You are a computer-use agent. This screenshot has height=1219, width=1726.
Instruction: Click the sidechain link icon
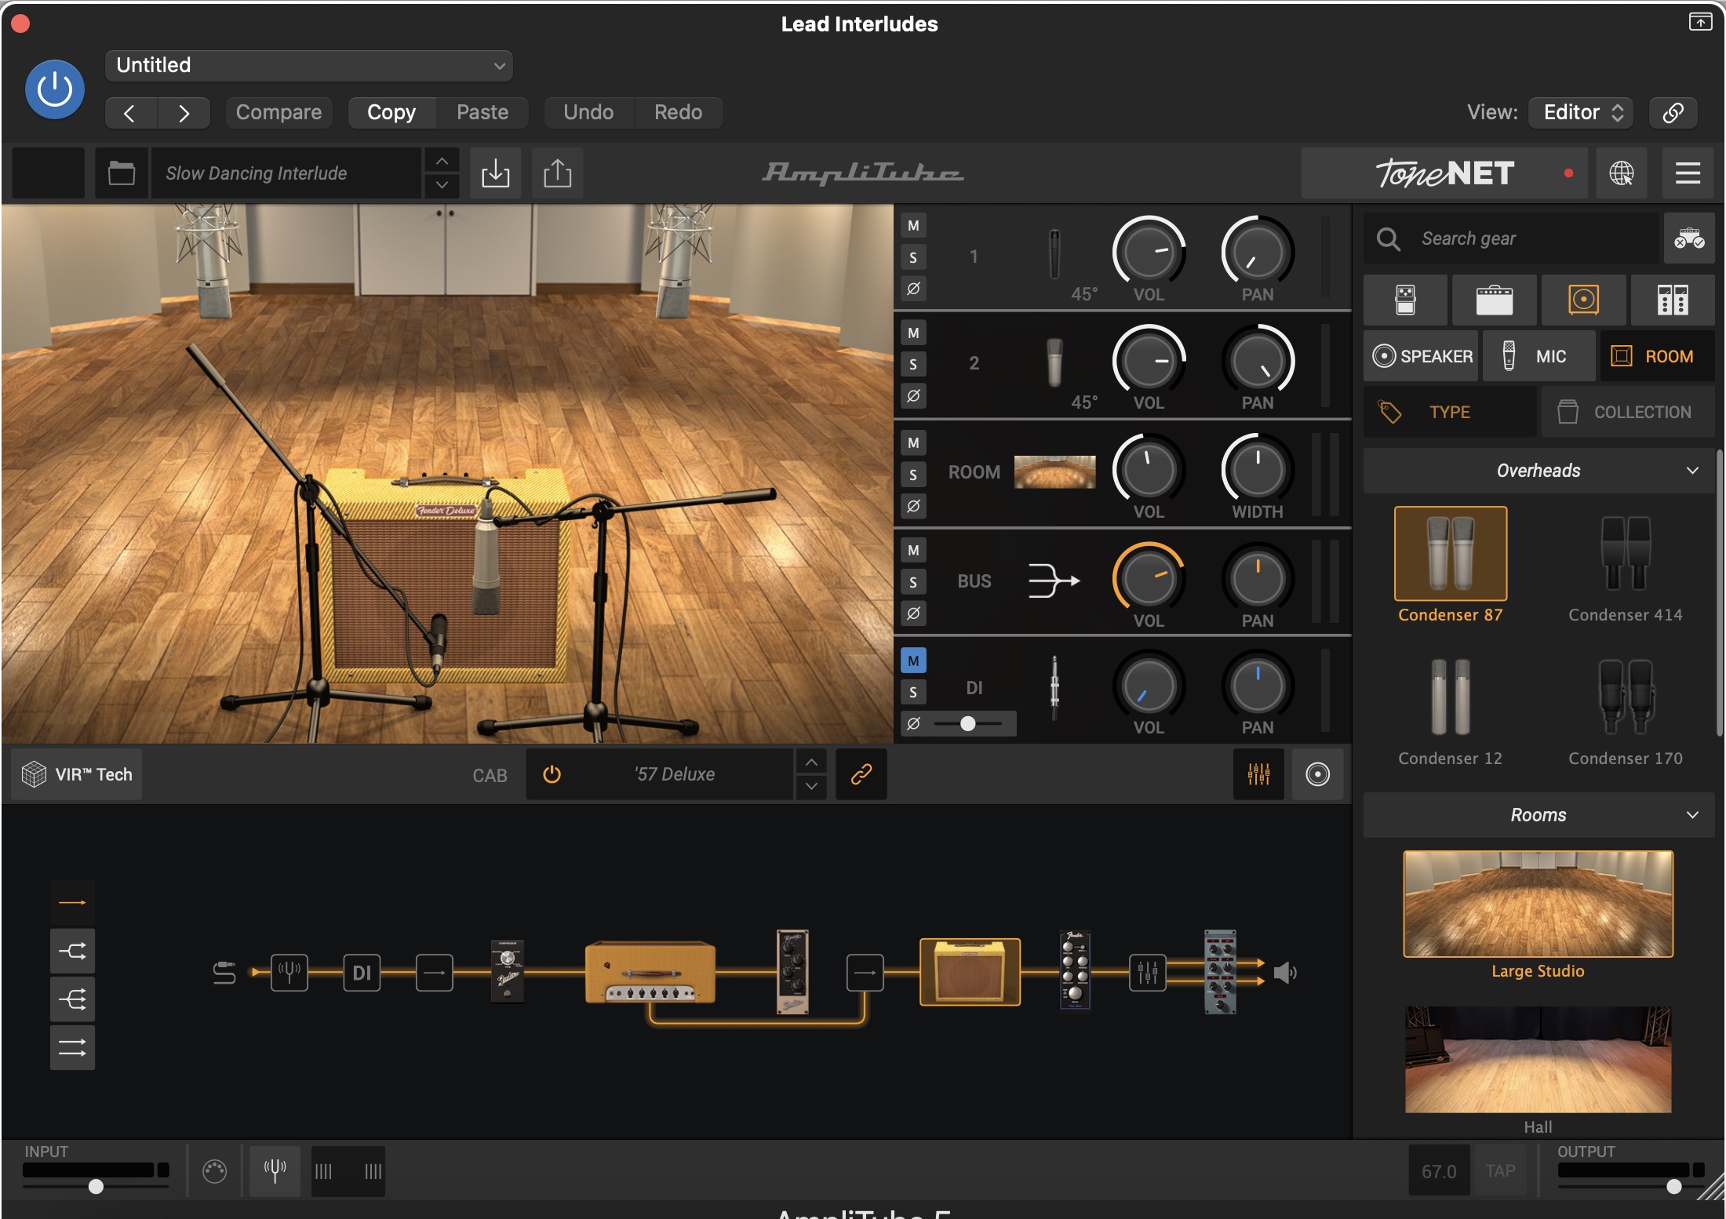(x=1673, y=112)
